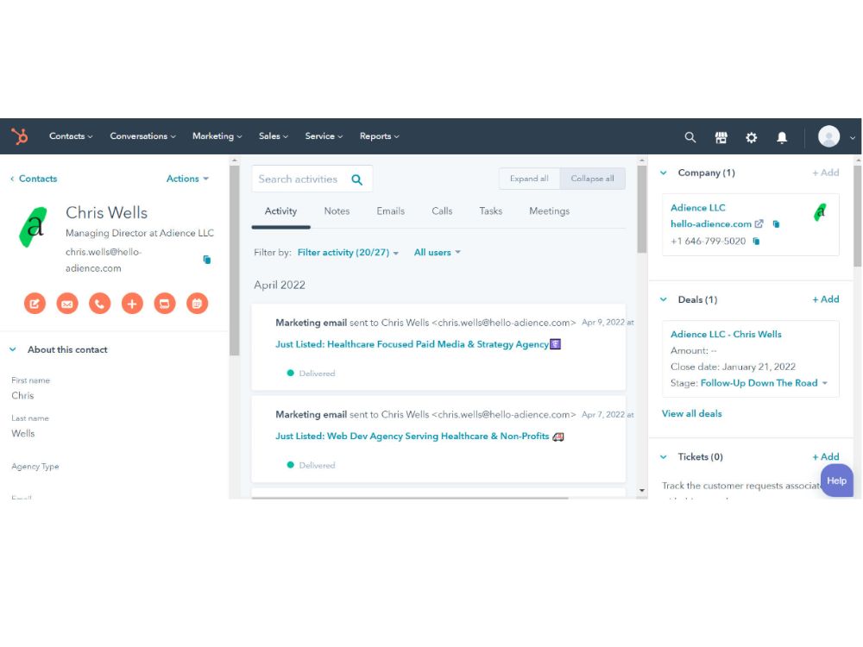Image resolution: width=863 pixels, height=647 pixels.
Task: Open the Help chat button
Action: (836, 481)
